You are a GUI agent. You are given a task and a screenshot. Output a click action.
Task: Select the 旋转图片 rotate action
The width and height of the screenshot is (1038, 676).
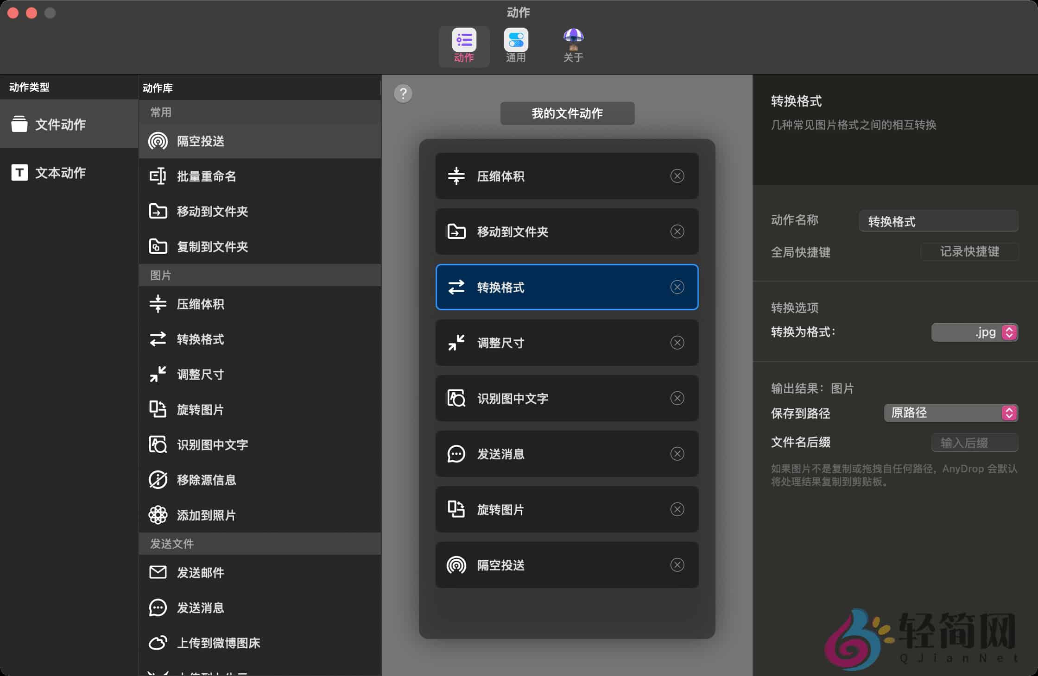201,409
